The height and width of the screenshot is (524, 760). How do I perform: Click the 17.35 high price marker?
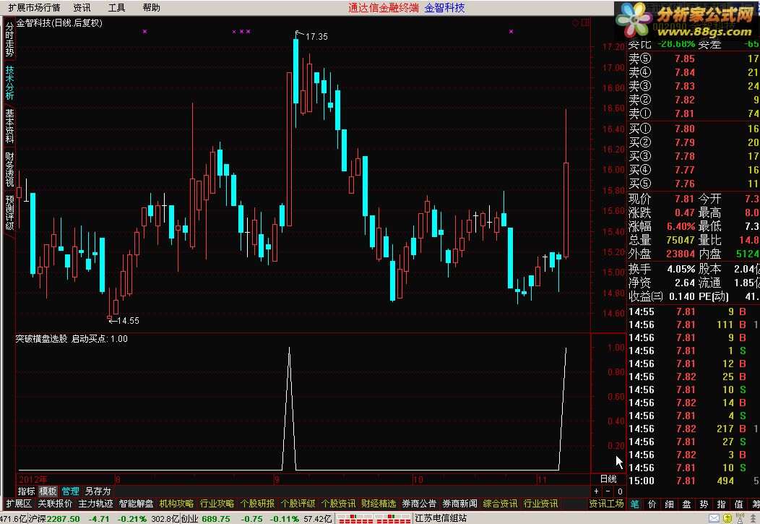316,36
